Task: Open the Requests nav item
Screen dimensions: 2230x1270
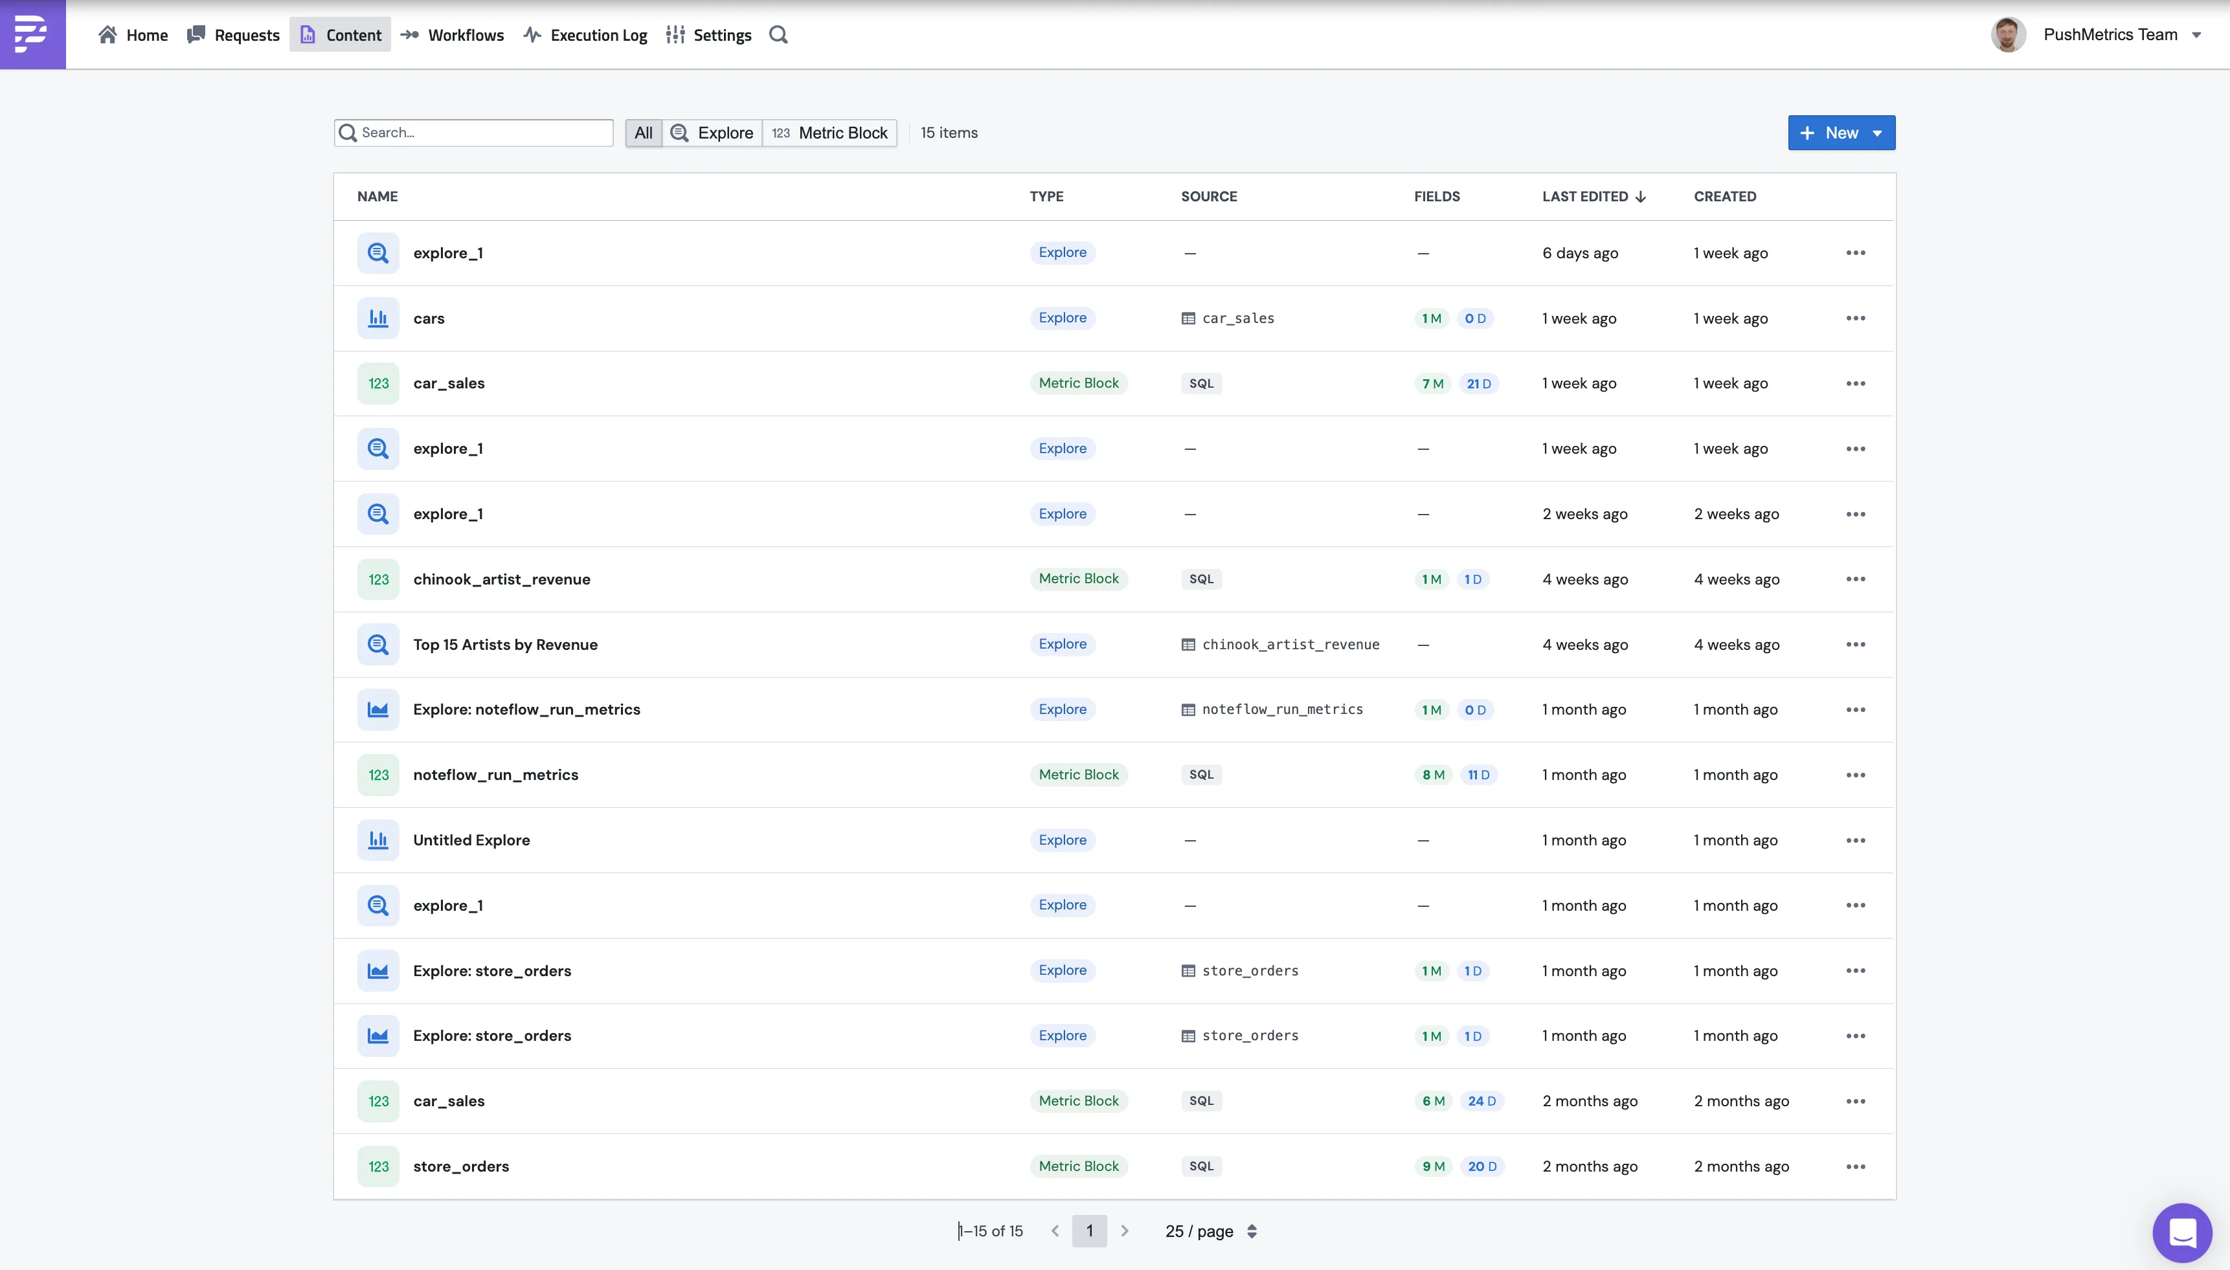Action: [x=234, y=35]
